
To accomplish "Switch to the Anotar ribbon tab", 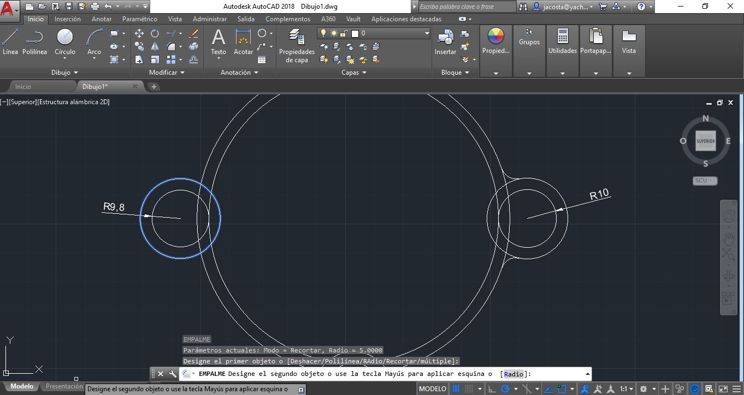I will tap(101, 19).
